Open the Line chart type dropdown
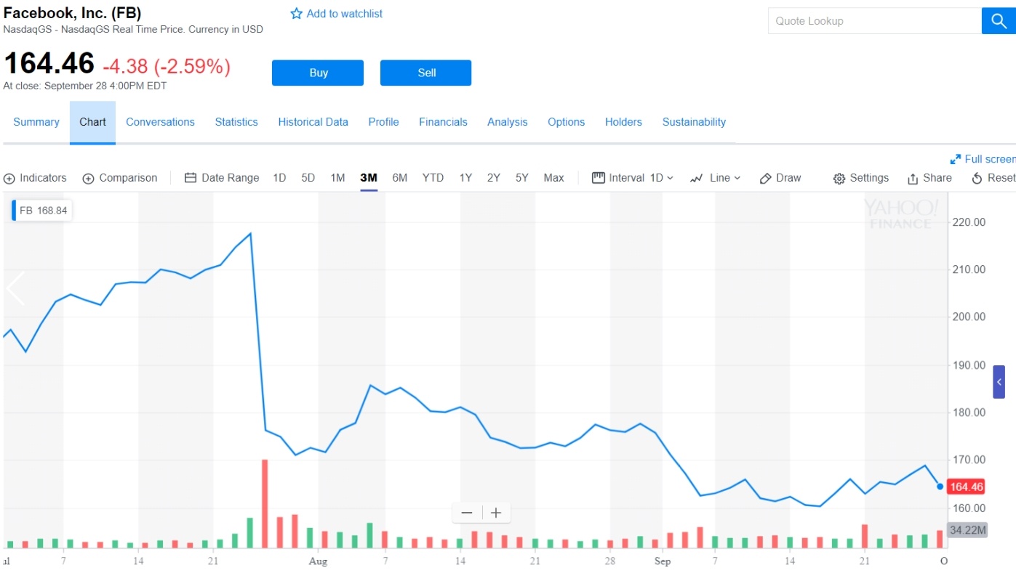The image size is (1016, 573). [x=715, y=178]
